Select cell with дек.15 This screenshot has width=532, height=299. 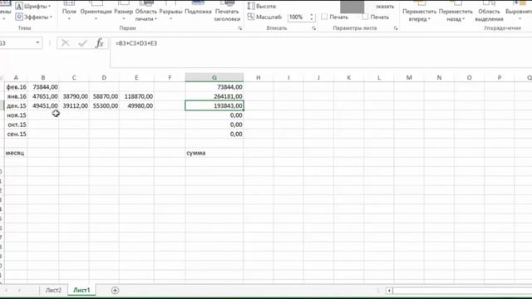click(16, 106)
